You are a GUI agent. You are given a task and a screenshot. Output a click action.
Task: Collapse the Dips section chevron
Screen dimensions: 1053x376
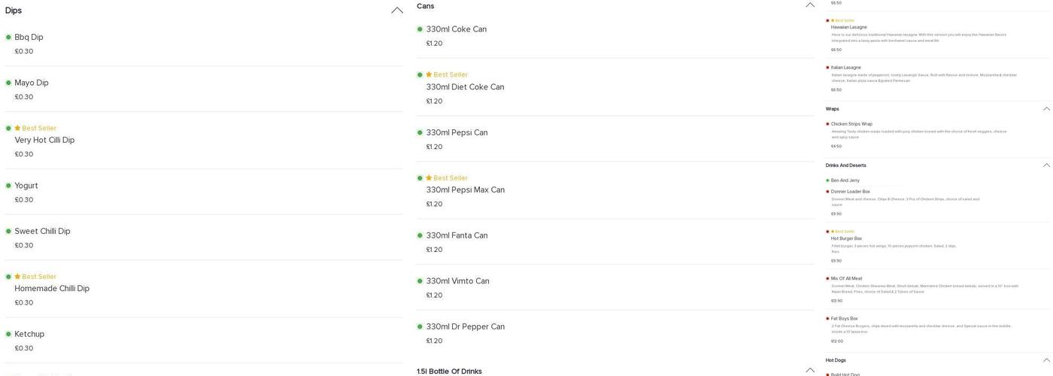pyautogui.click(x=397, y=11)
